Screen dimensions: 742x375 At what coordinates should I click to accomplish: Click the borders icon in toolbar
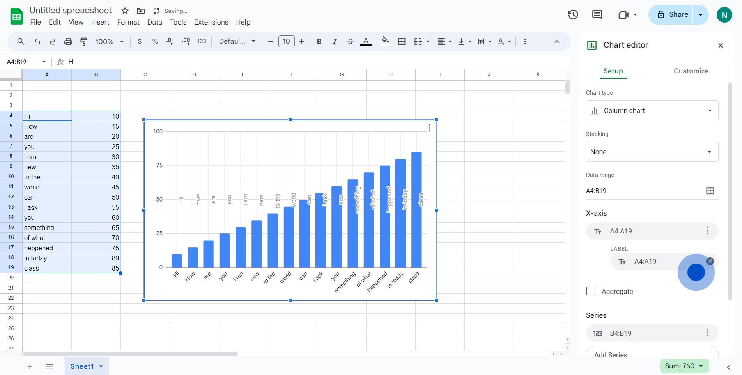(x=402, y=41)
